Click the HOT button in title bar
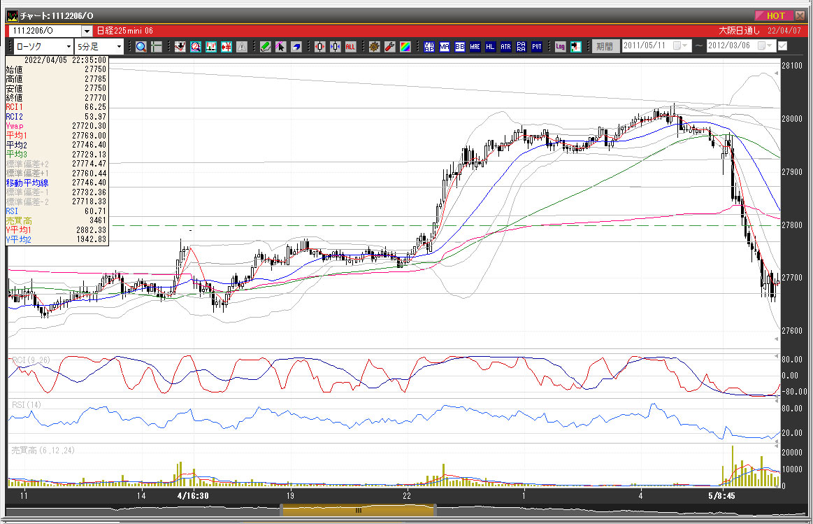Viewport: 813px width, 524px height. coord(773,15)
